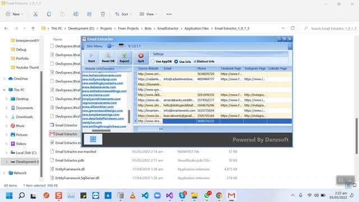359x202 pixels.
Task: Open Google Chrome from the taskbar
Action: (219, 196)
